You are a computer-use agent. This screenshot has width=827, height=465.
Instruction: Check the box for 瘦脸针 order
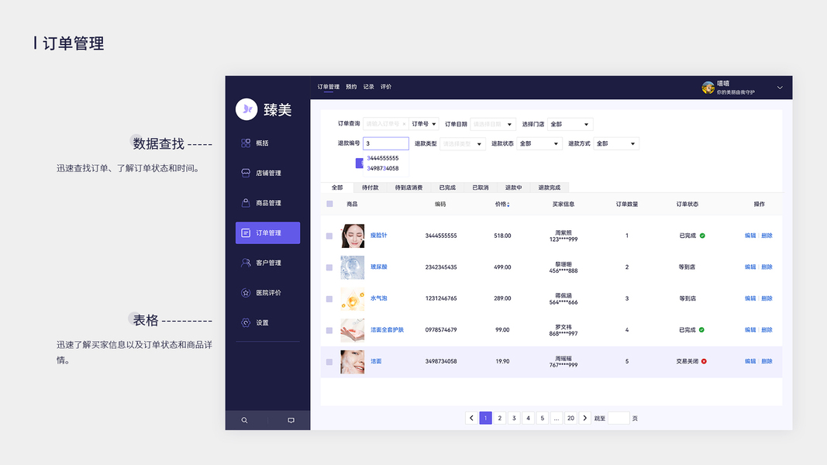tap(329, 236)
